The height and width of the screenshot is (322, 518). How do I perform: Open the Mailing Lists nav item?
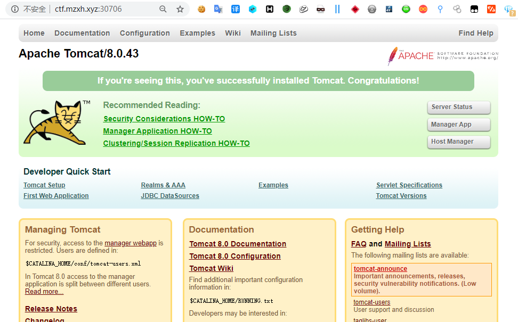[273, 33]
